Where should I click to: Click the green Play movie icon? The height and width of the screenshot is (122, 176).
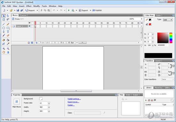pos(69,10)
